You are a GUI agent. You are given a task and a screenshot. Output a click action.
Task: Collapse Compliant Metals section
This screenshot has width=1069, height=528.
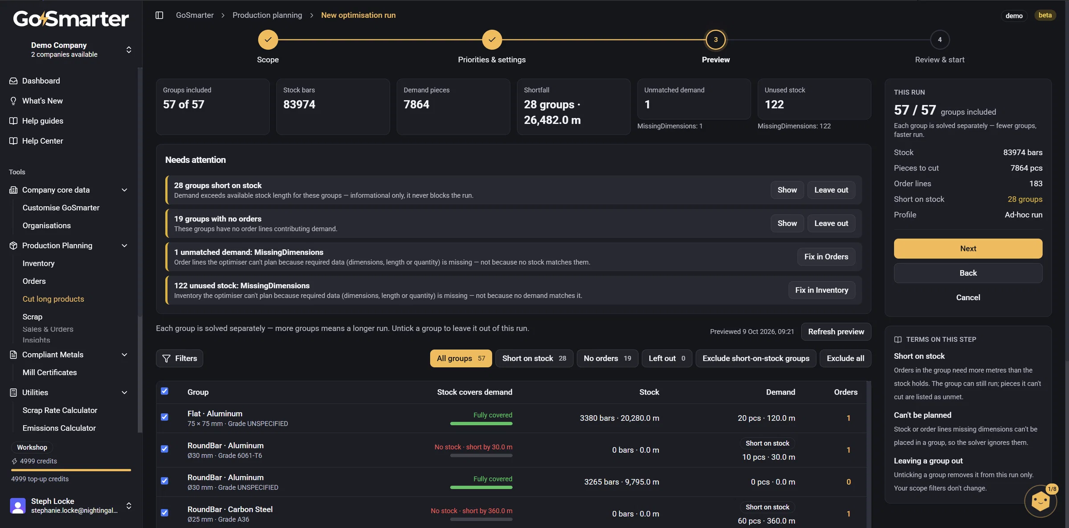(x=124, y=355)
